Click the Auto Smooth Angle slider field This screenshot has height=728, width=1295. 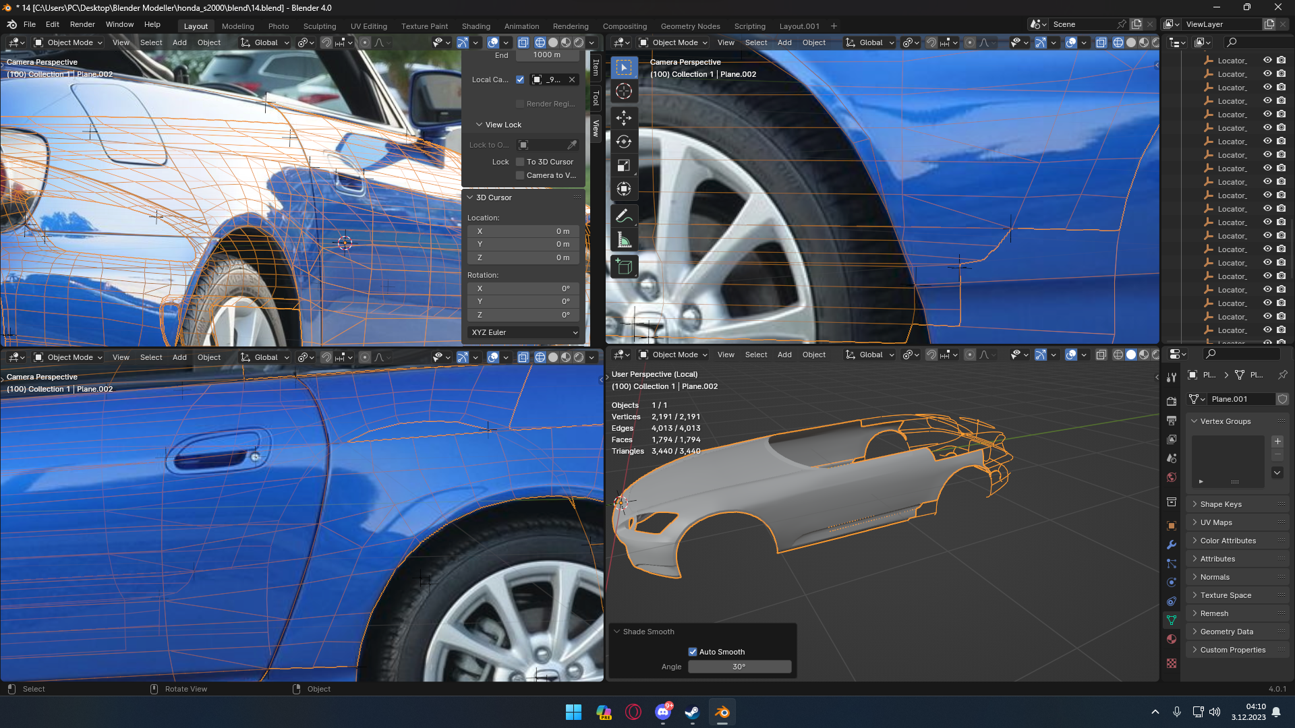tap(739, 667)
